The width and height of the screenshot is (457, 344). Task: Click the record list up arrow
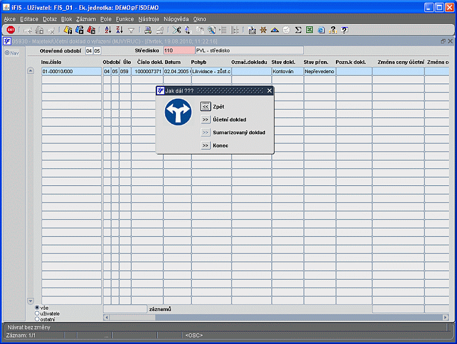tap(31, 70)
